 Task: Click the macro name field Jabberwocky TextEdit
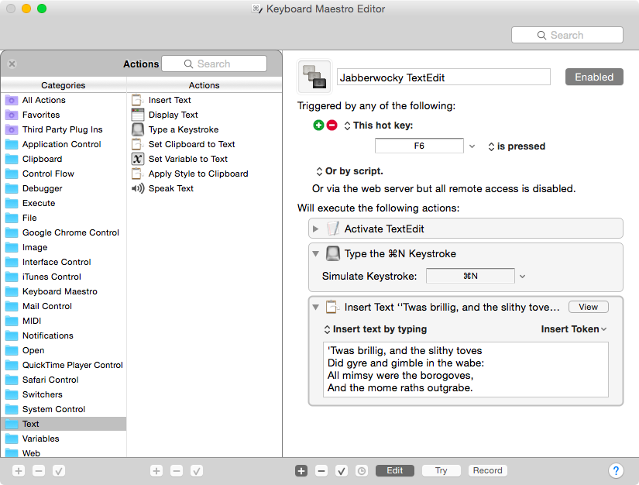click(443, 77)
